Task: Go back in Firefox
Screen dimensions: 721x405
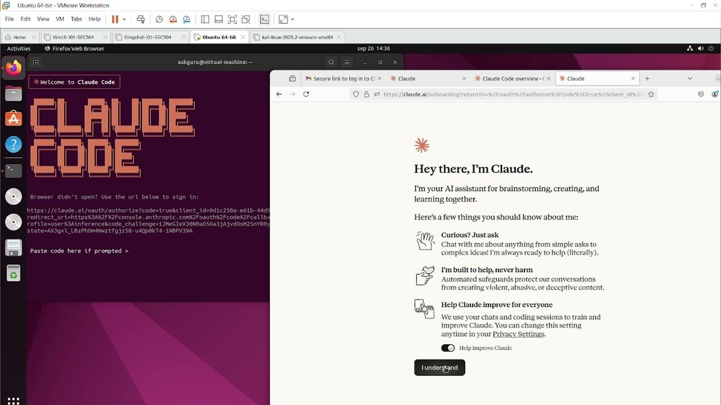Action: pos(279,94)
